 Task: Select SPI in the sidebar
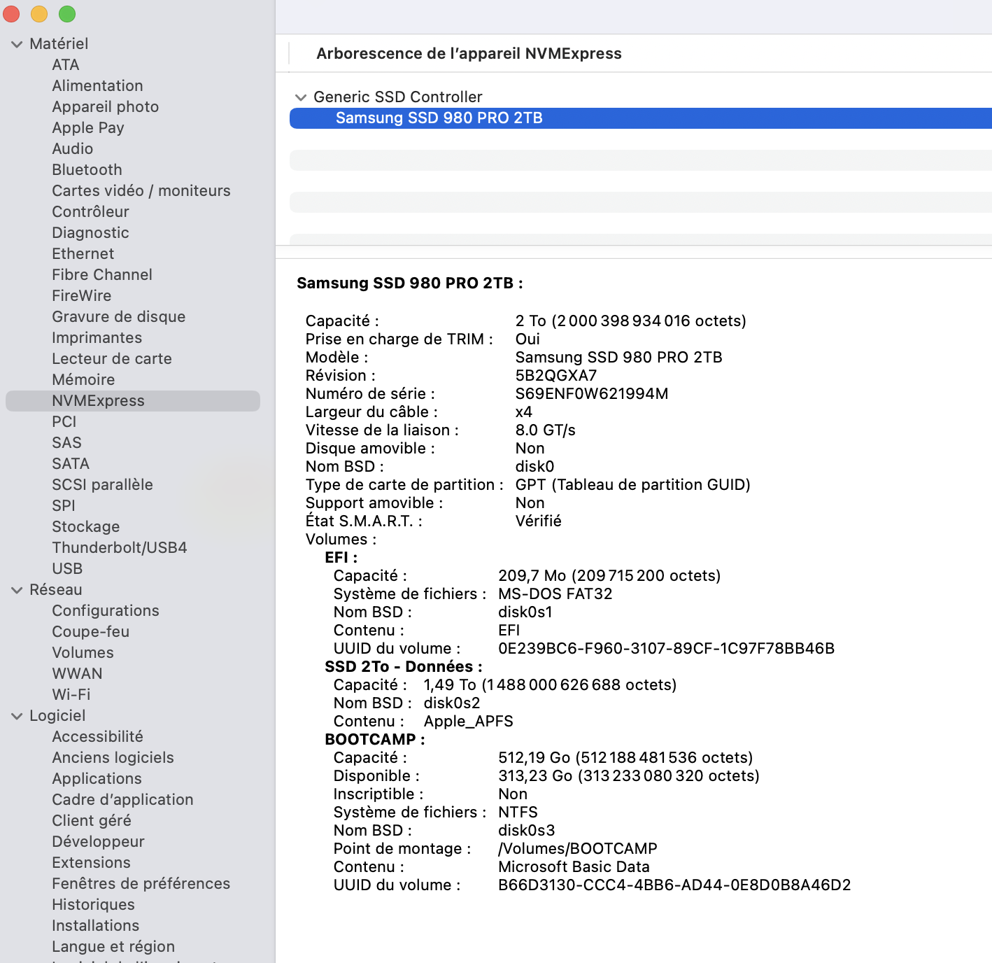pos(63,505)
